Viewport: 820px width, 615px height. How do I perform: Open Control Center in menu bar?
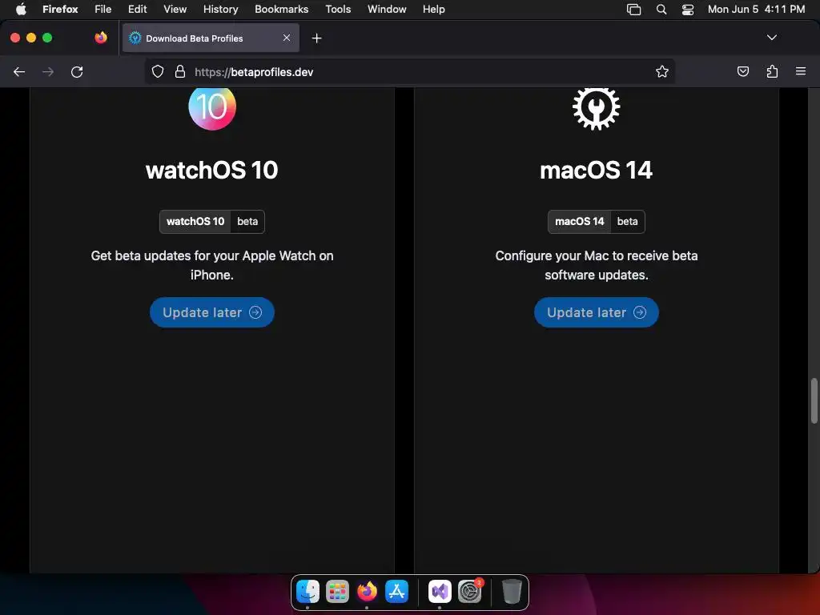[688, 10]
